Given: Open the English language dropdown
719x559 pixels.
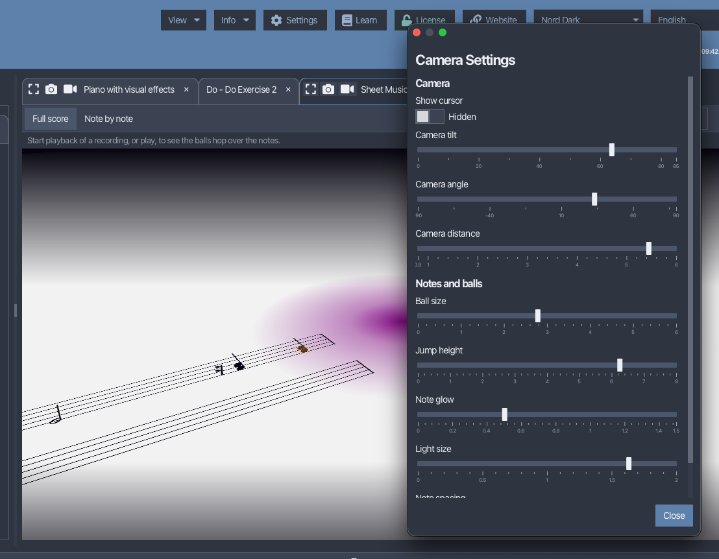Looking at the screenshot, I should click(x=685, y=20).
